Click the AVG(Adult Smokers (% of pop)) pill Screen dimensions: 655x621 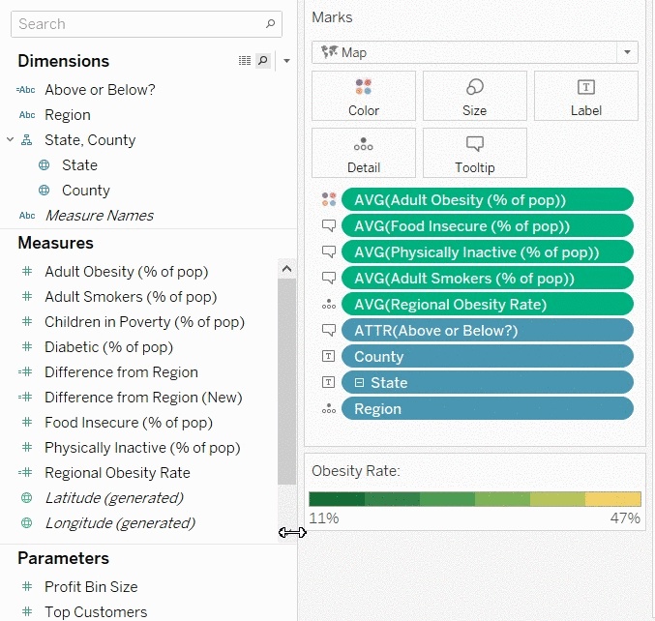pos(488,279)
